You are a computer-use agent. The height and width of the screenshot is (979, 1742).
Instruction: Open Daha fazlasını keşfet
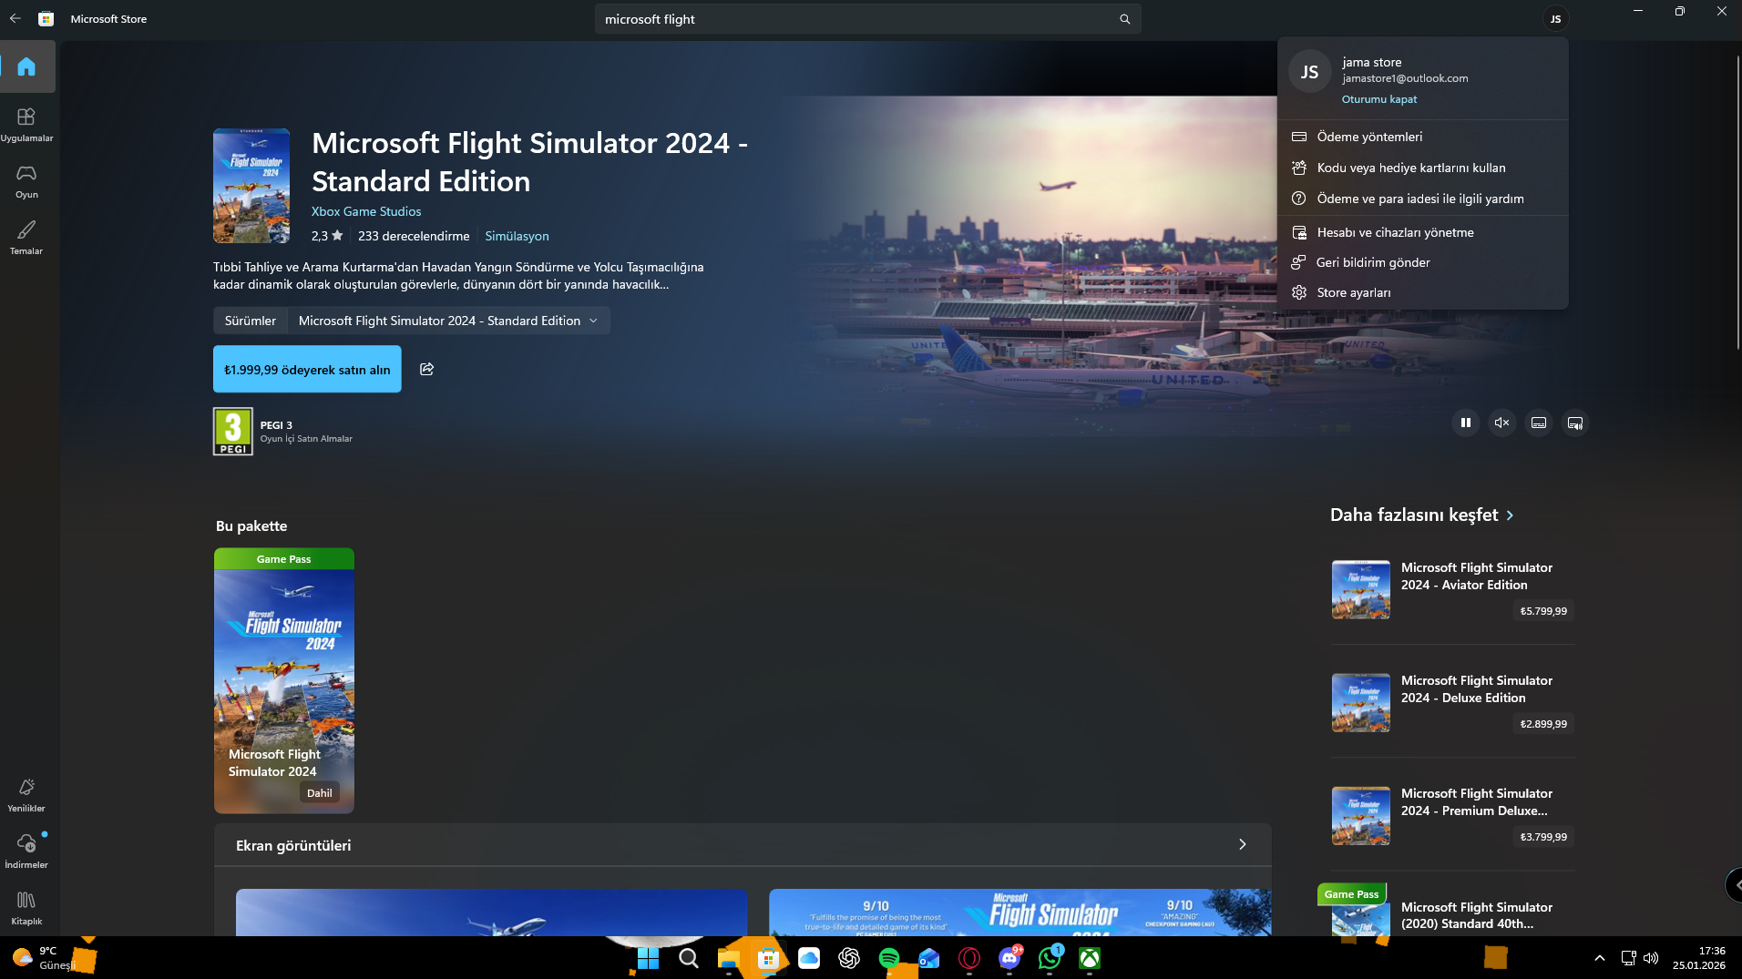click(x=1421, y=515)
